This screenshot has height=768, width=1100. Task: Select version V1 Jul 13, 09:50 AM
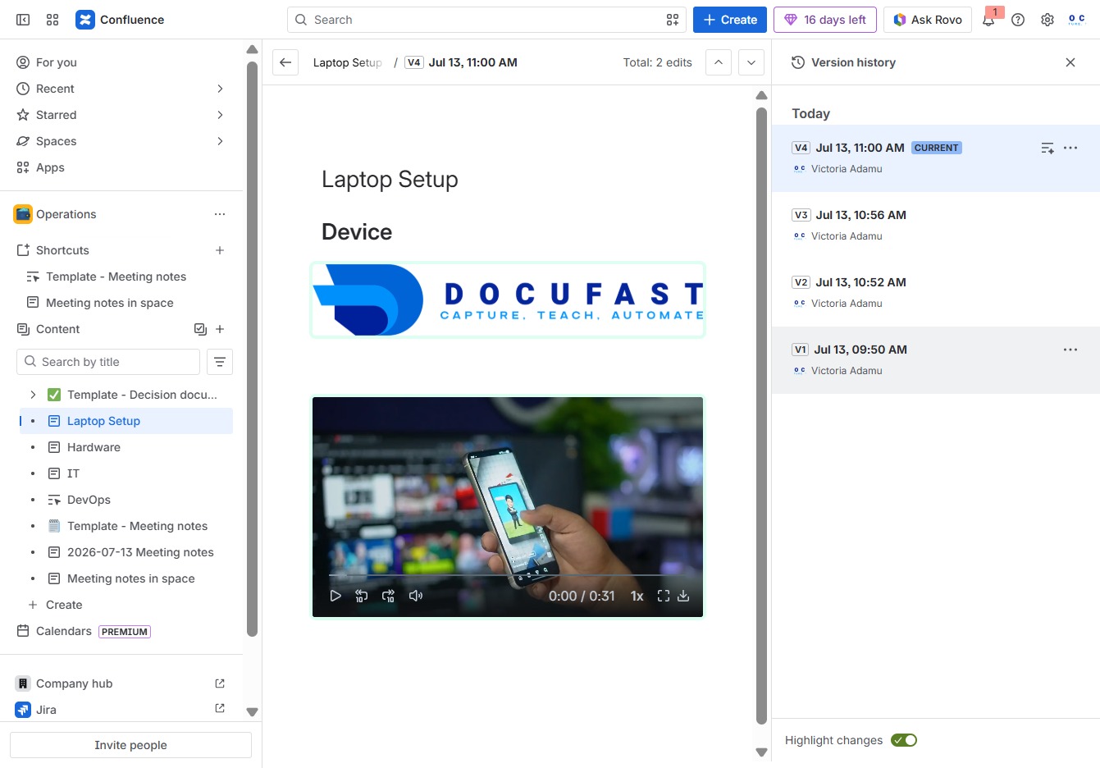point(935,360)
